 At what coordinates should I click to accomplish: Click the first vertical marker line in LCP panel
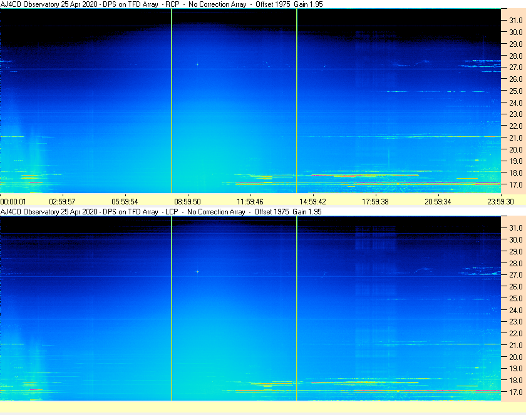click(172, 308)
